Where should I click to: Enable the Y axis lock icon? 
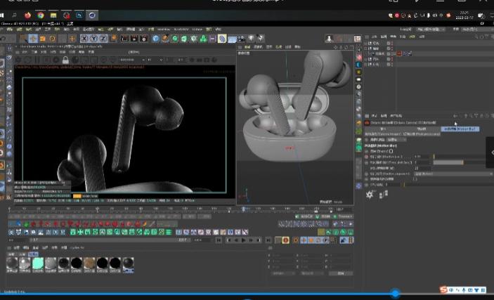tap(94, 39)
